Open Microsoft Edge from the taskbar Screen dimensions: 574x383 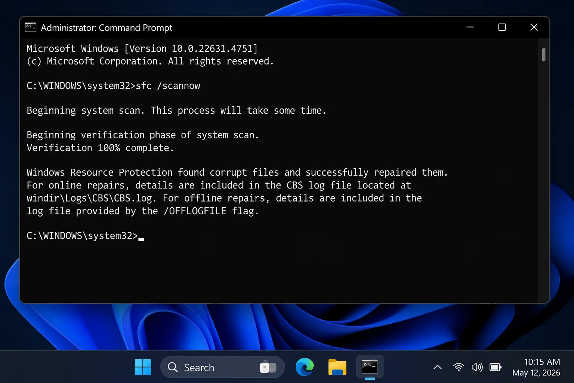click(305, 367)
